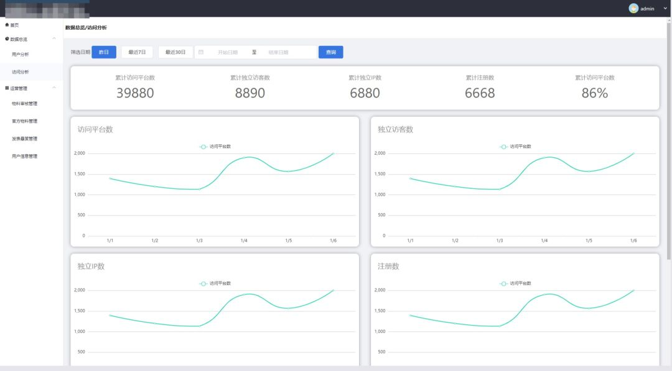Click the 6880 unique IP value
The width and height of the screenshot is (672, 371).
tap(365, 93)
